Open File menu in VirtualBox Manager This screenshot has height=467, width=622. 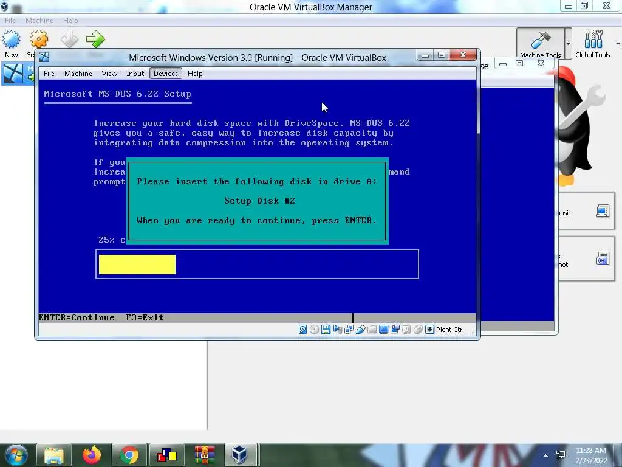point(10,20)
